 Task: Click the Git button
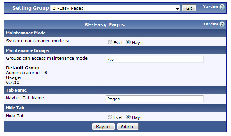[189, 8]
